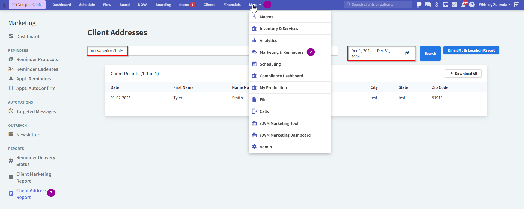
Task: Go to Targeted Messages in sidebar
Action: (36, 111)
